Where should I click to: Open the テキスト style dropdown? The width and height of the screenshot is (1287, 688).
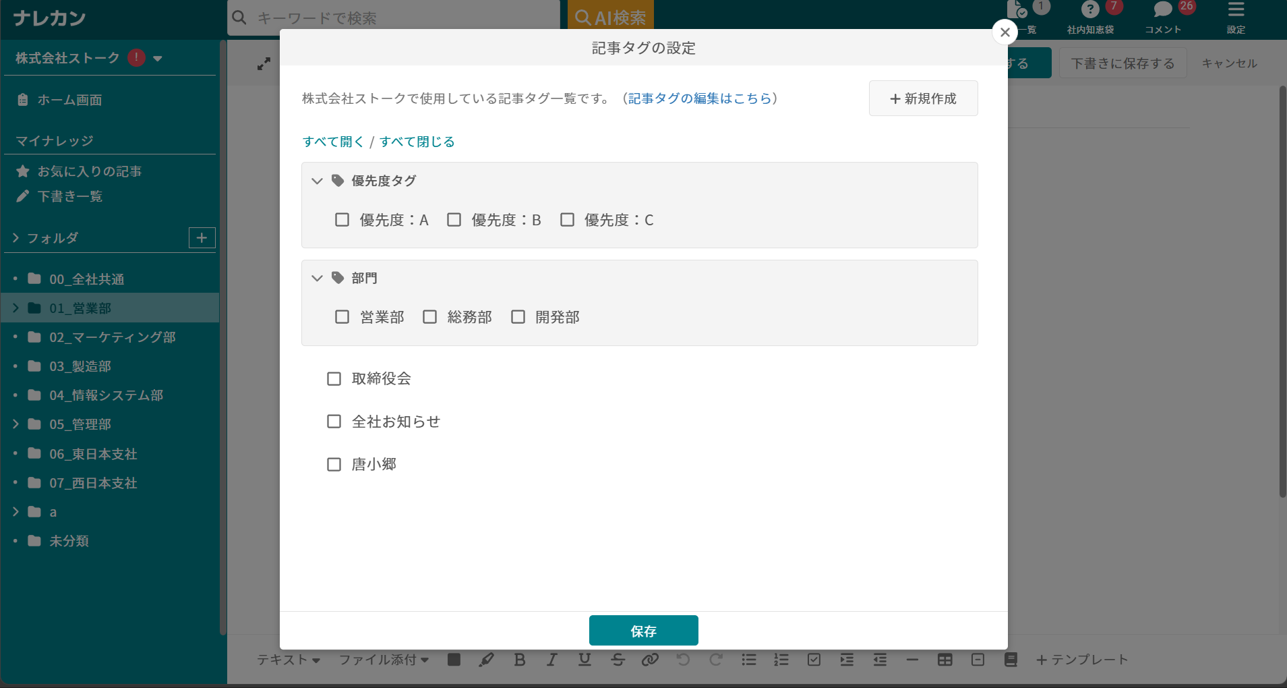pyautogui.click(x=288, y=660)
